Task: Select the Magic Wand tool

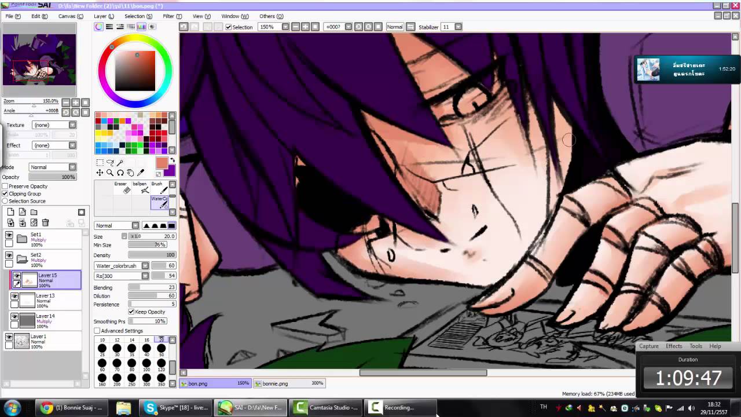Action: pos(120,163)
